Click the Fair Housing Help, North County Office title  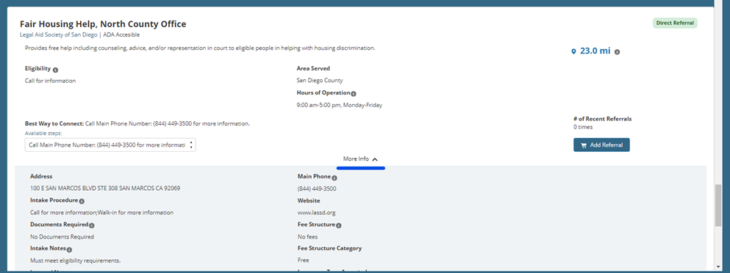(x=103, y=24)
